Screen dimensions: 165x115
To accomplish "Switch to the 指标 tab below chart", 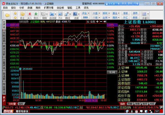I will click(x=21, y=104).
